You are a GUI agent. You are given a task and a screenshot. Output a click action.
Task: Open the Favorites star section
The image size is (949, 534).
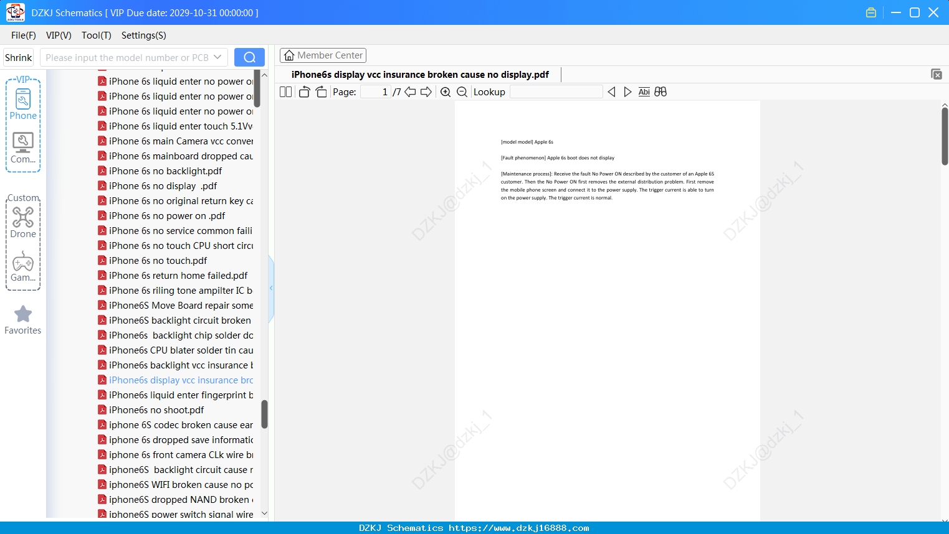pos(23,320)
